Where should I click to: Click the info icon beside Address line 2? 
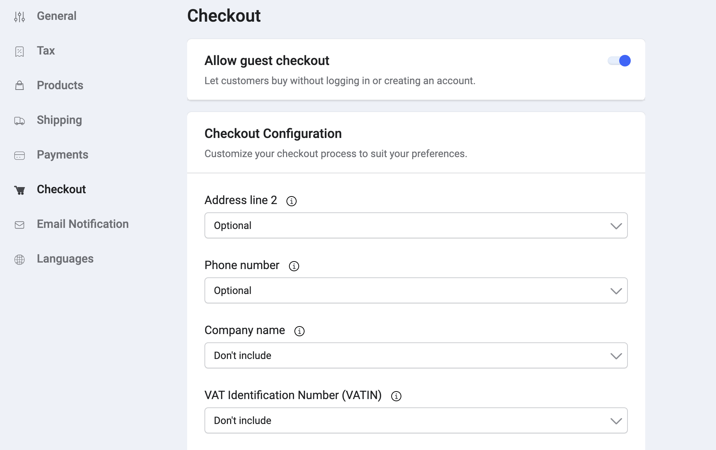pyautogui.click(x=292, y=201)
